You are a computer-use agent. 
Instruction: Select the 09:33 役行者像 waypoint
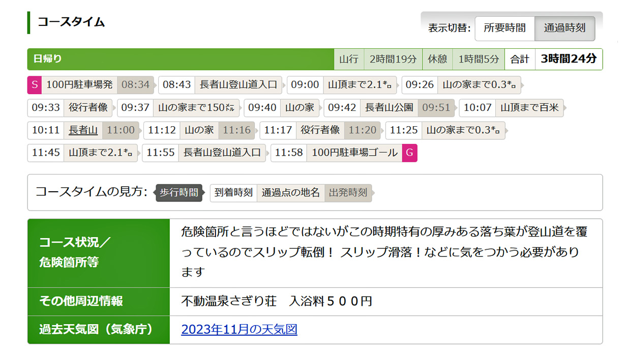[88, 107]
